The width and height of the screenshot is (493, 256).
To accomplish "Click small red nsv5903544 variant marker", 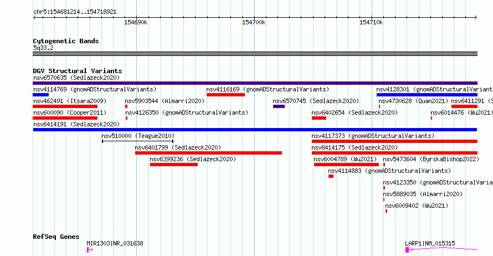I will click(x=126, y=106).
